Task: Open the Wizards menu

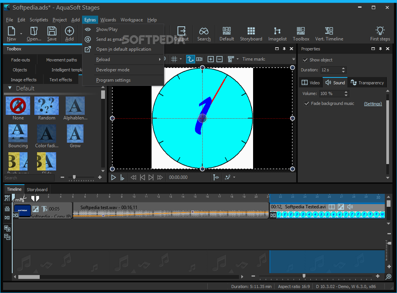Action: (108, 20)
